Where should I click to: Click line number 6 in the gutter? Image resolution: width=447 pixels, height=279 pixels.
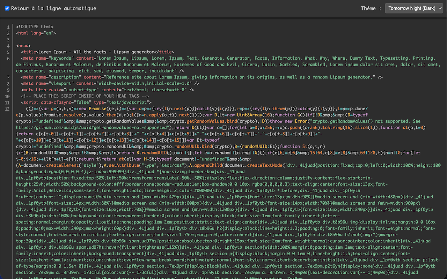(8, 58)
